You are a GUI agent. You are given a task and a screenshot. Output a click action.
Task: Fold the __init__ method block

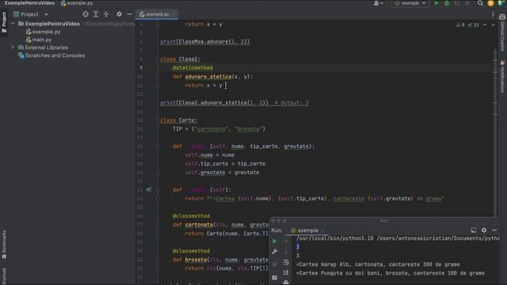point(158,146)
